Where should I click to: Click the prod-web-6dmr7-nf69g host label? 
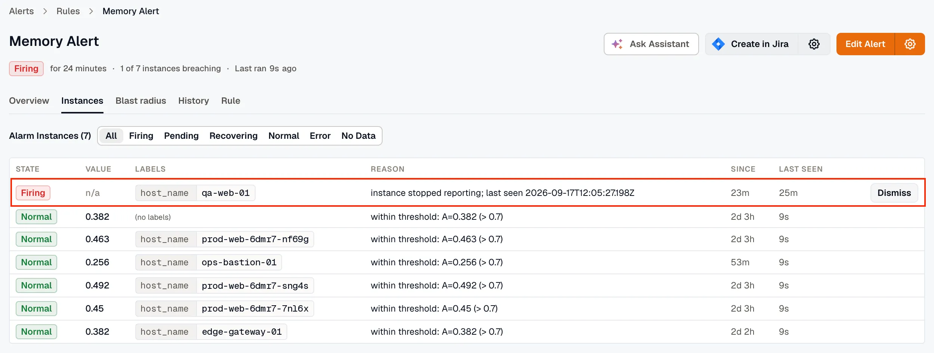coord(225,239)
